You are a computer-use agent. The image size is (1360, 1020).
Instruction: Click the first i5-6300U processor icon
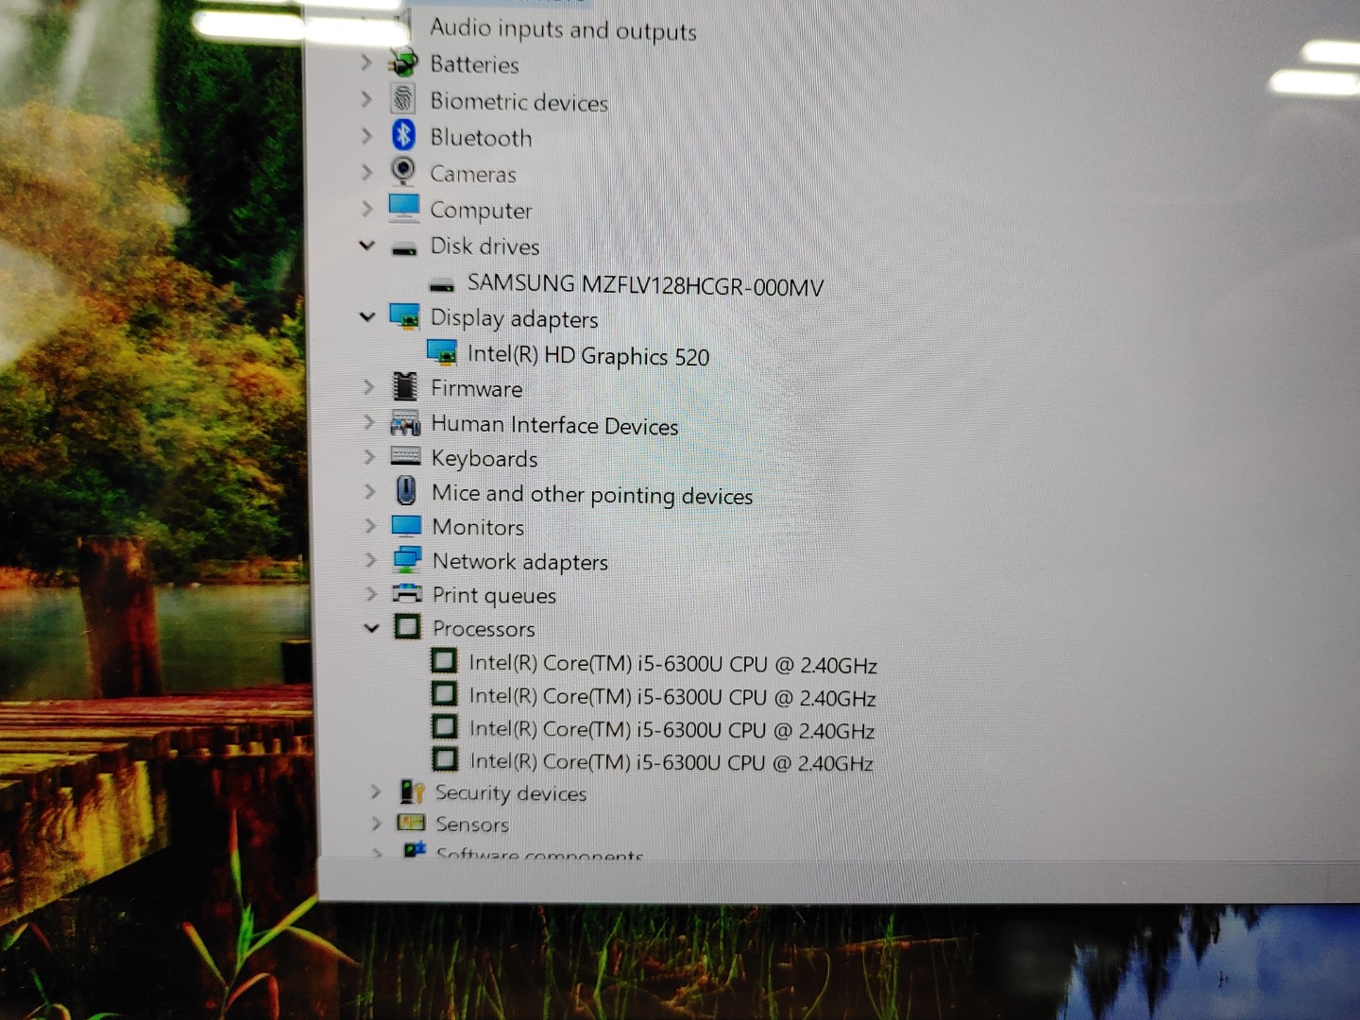pyautogui.click(x=444, y=660)
